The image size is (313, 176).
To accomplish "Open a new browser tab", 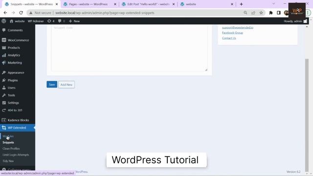I will tap(241, 4).
